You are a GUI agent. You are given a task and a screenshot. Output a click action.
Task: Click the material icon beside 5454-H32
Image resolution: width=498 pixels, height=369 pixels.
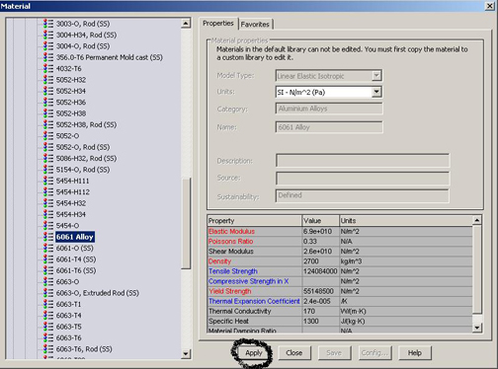coord(48,203)
